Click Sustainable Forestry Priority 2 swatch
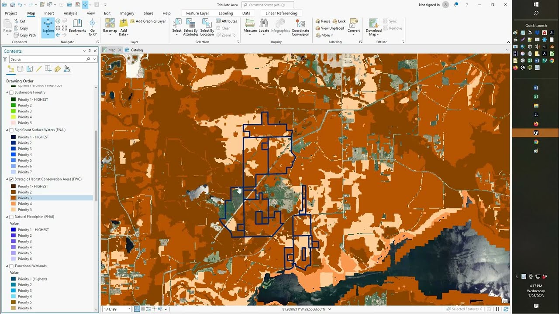 coord(13,106)
